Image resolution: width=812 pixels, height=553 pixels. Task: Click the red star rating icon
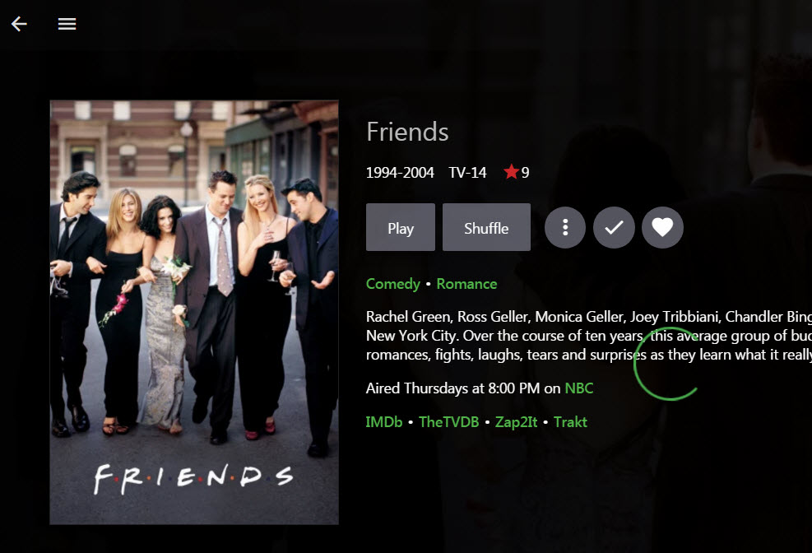click(x=511, y=171)
